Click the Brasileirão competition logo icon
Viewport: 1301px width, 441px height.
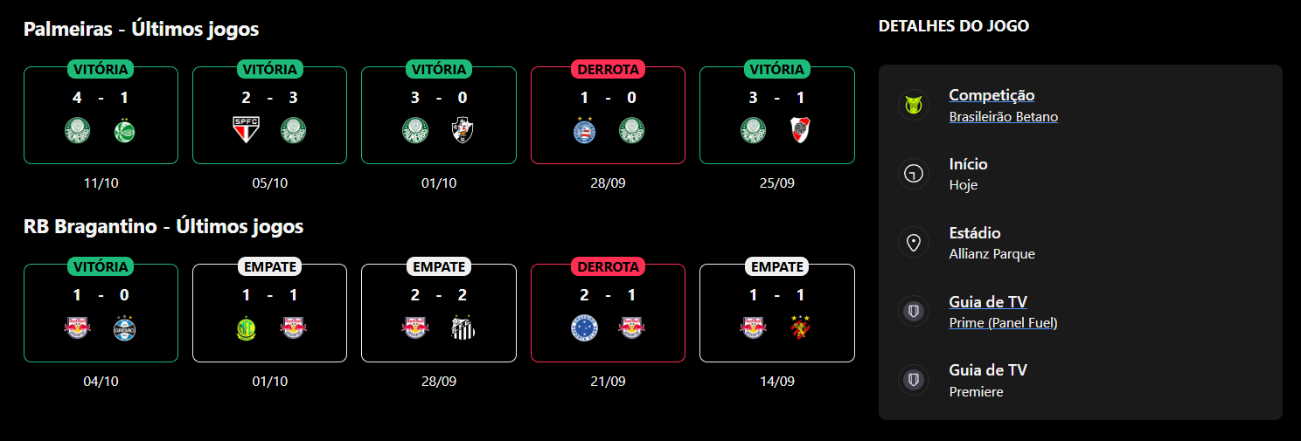coord(914,106)
